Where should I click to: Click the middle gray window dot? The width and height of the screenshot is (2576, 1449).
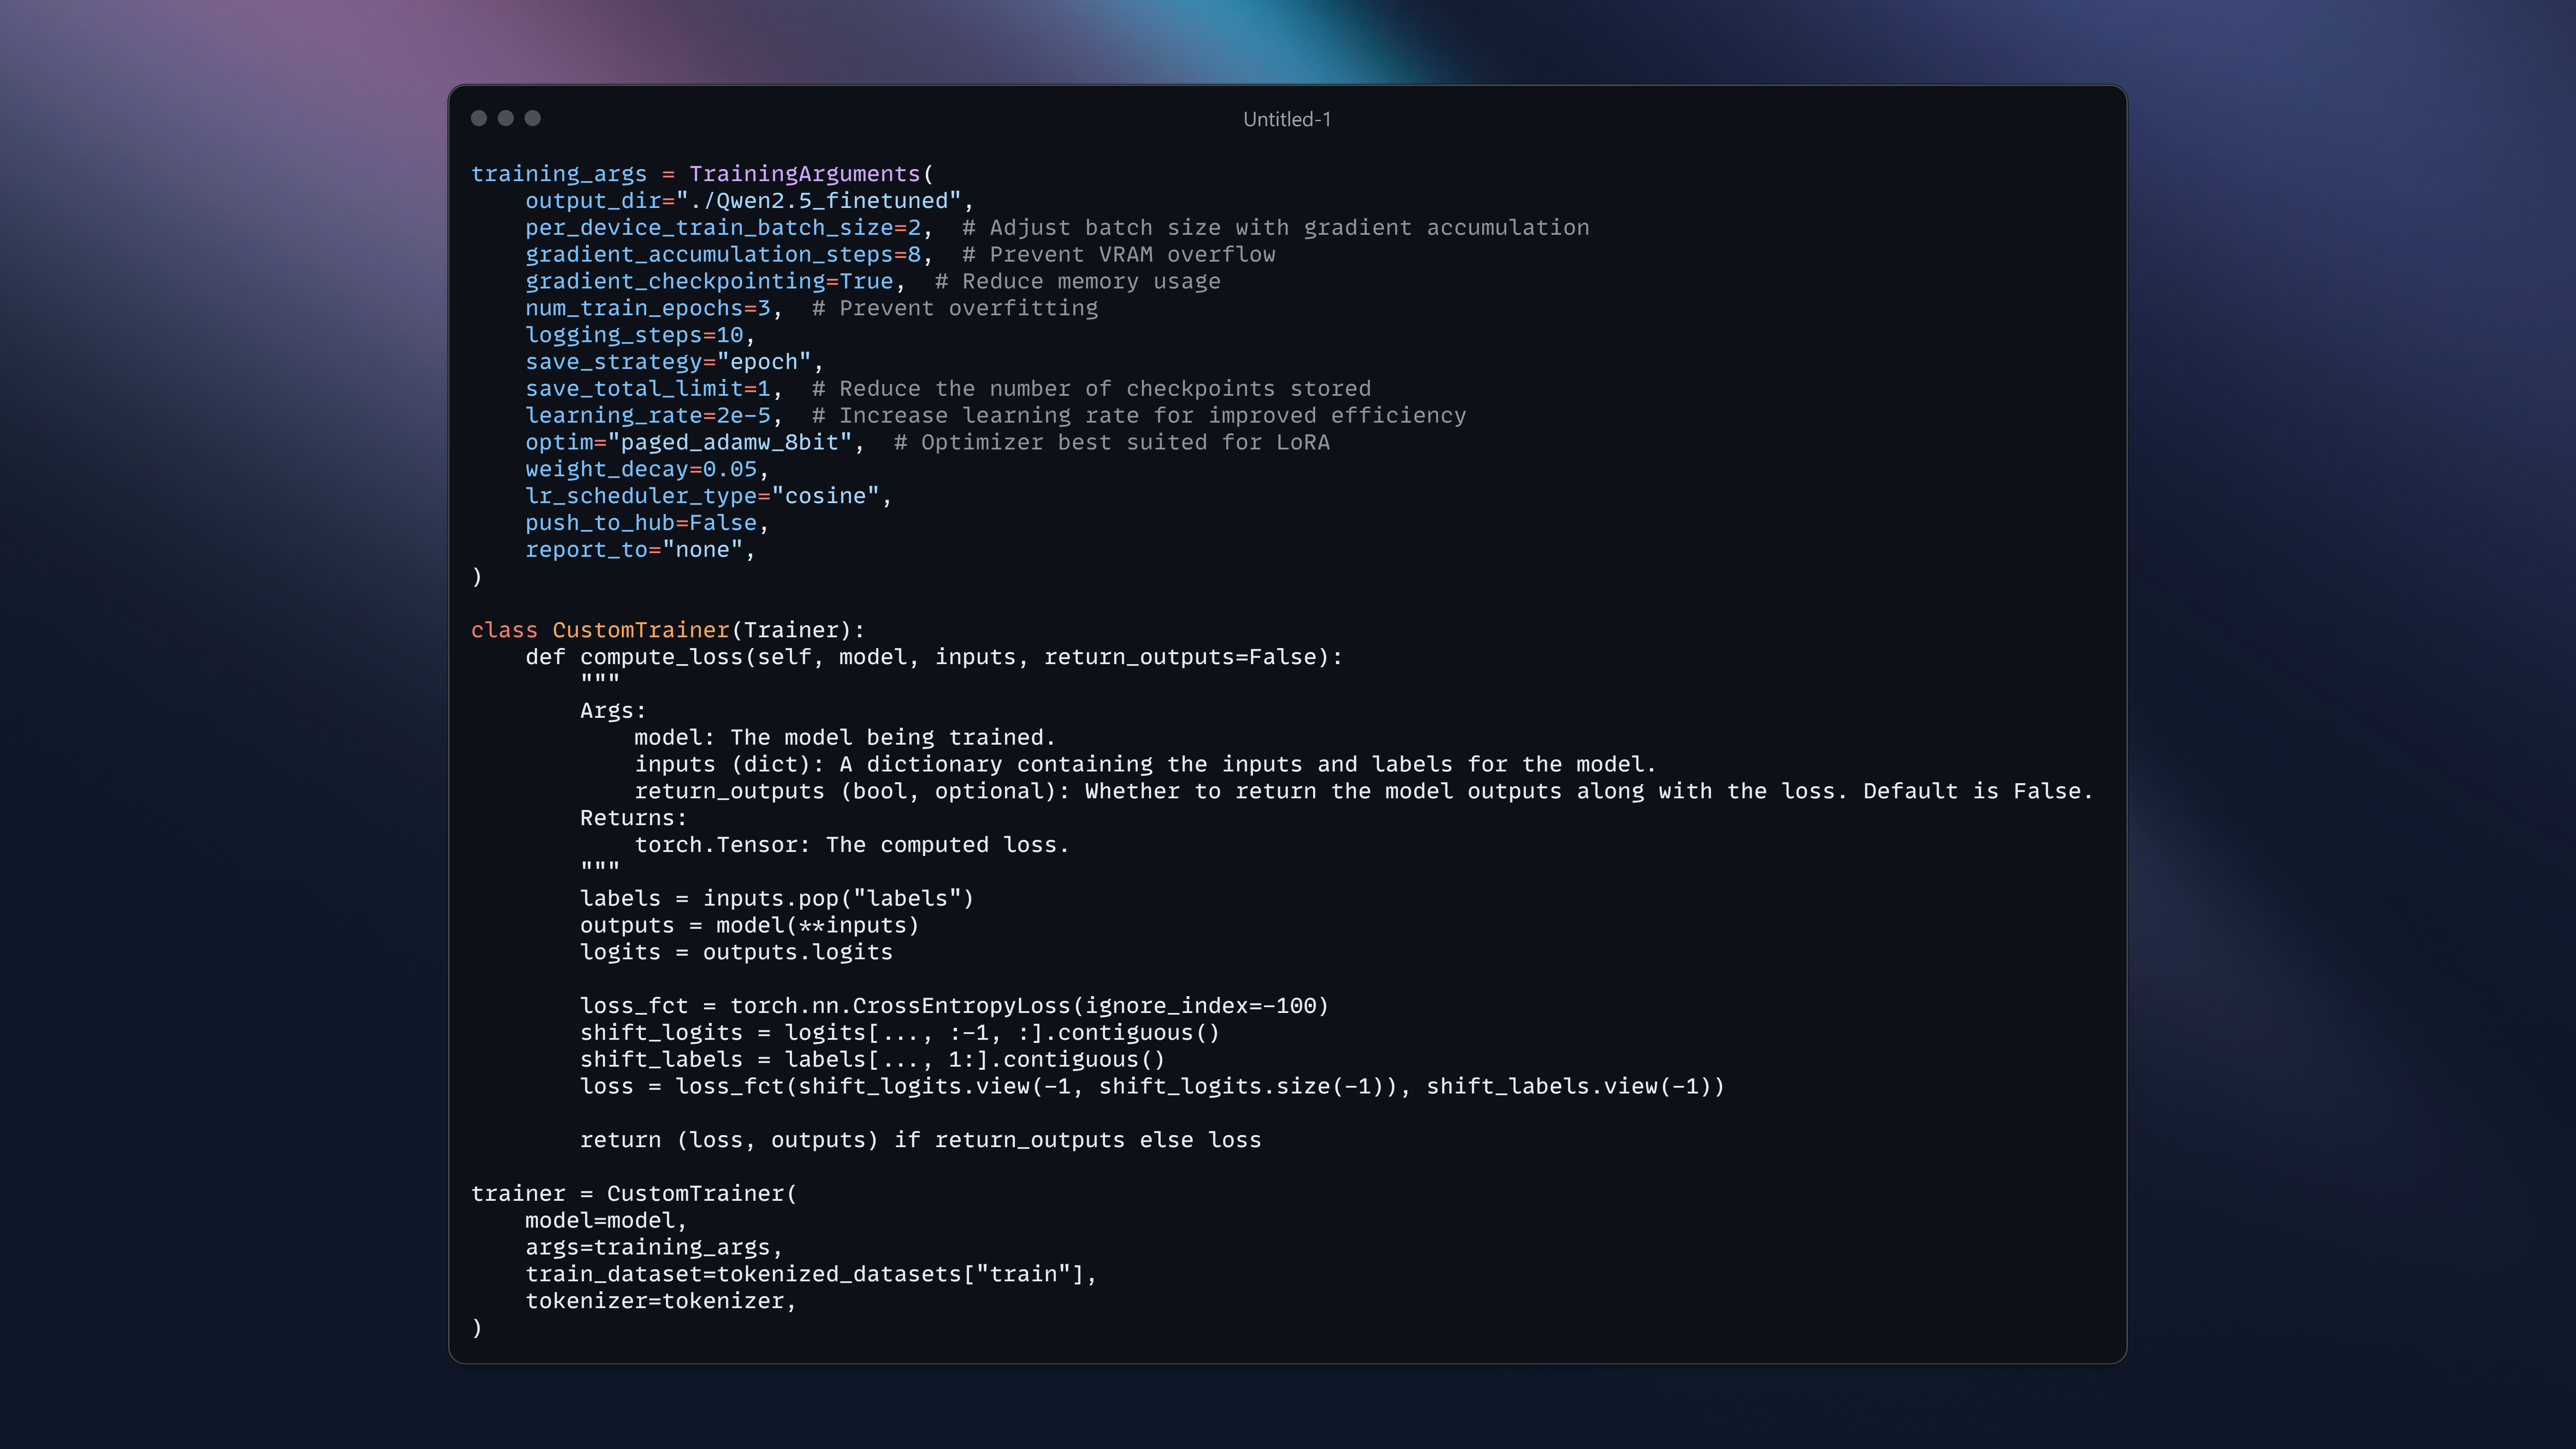(506, 118)
